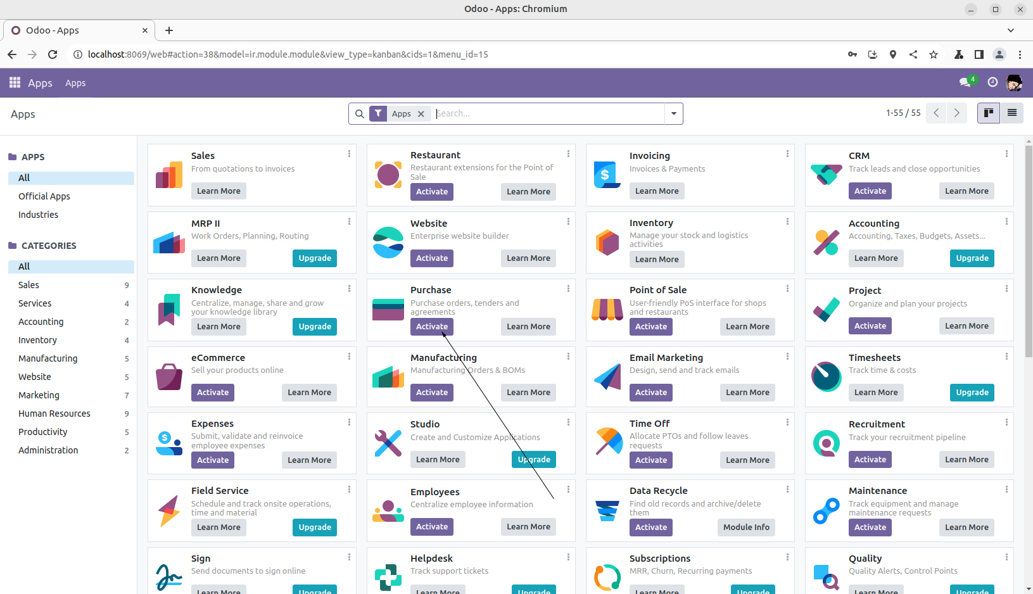Viewport: 1033px width, 594px height.
Task: Click the Studio app wrench icon
Action: click(x=388, y=443)
